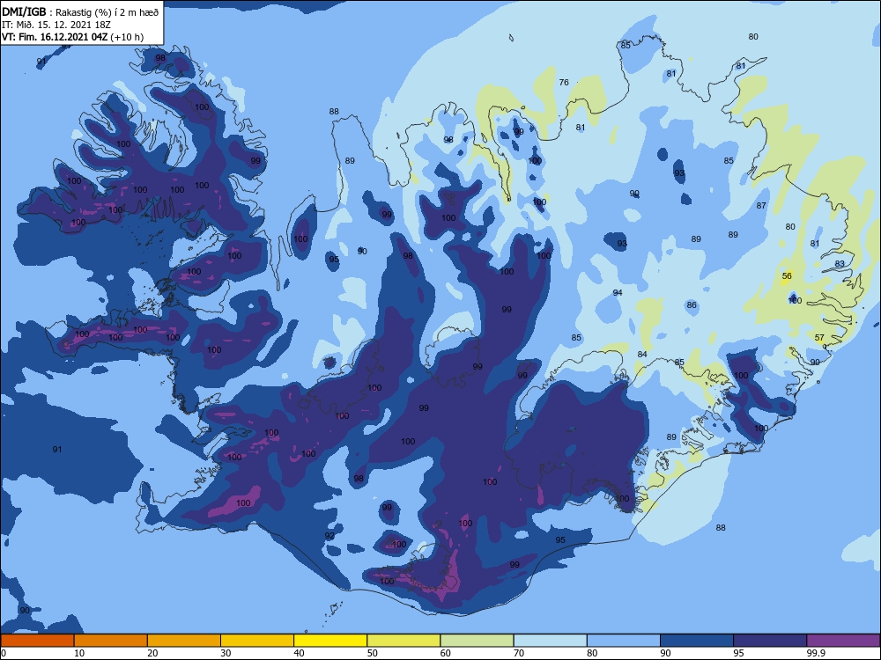This screenshot has height=660, width=881.
Task: Click the legend tick label '99.9'
Action: click(x=817, y=653)
